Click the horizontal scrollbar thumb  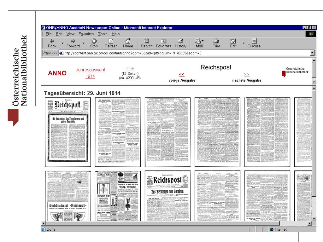[162, 223]
